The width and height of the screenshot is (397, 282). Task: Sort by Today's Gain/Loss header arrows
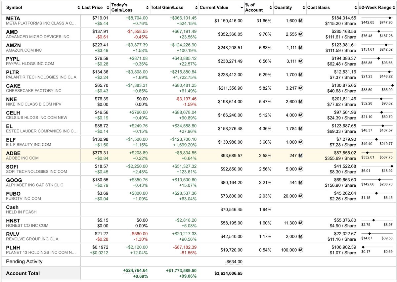(147, 8)
